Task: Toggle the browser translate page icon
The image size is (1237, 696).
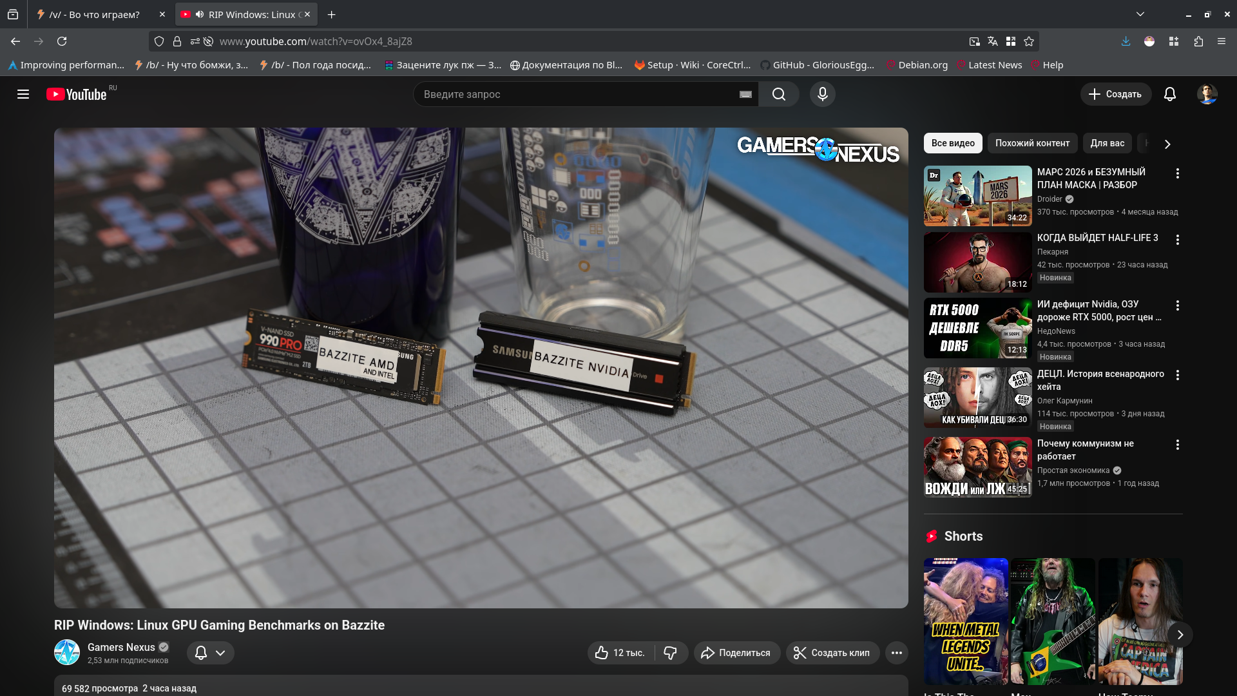Action: click(x=992, y=41)
